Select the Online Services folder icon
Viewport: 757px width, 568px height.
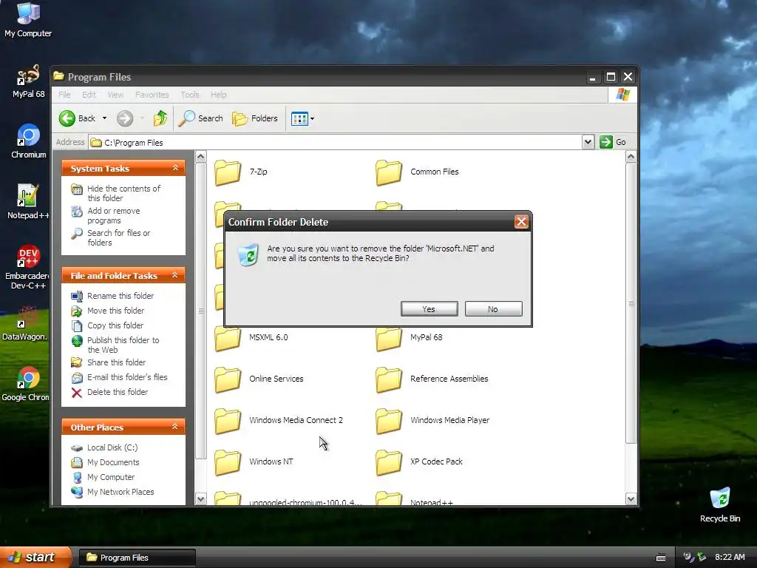(x=228, y=379)
